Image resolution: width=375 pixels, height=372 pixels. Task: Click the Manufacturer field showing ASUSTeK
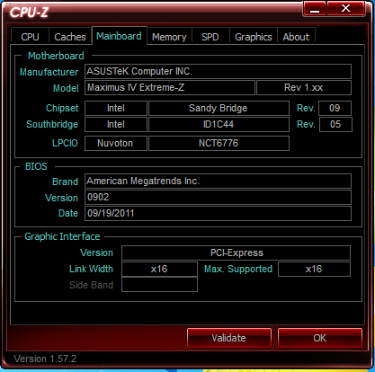[218, 71]
